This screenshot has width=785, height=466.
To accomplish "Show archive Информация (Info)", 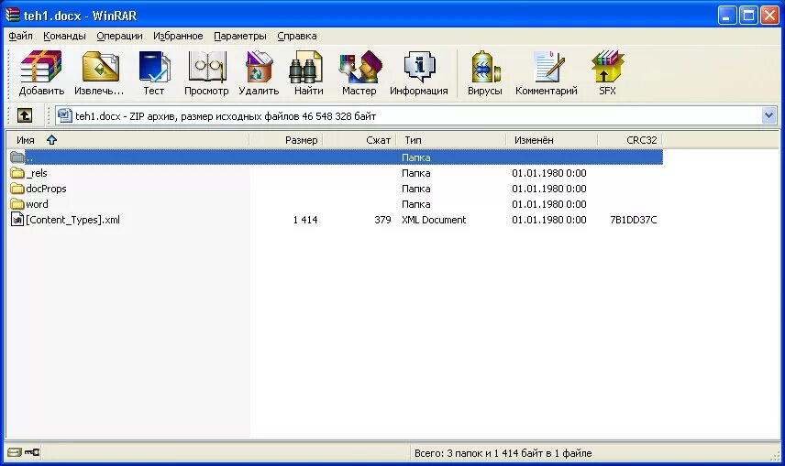I will 418,73.
